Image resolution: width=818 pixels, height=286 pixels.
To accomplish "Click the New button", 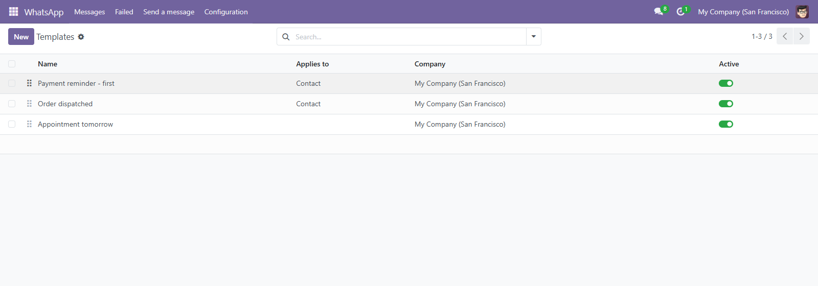I will [21, 37].
